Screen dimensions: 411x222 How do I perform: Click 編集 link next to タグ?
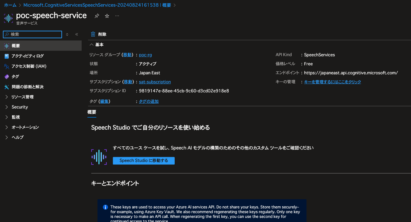coord(104,101)
